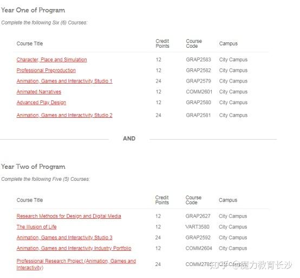Open Animation, Games and Interactivity Studio 1
Viewport: 300px width, 278px height.
pyautogui.click(x=64, y=81)
